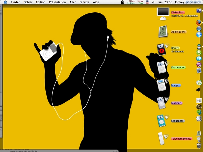The image size is (203, 152).
Task: Open the blue globe chat bubble app
Action: tap(199, 59)
